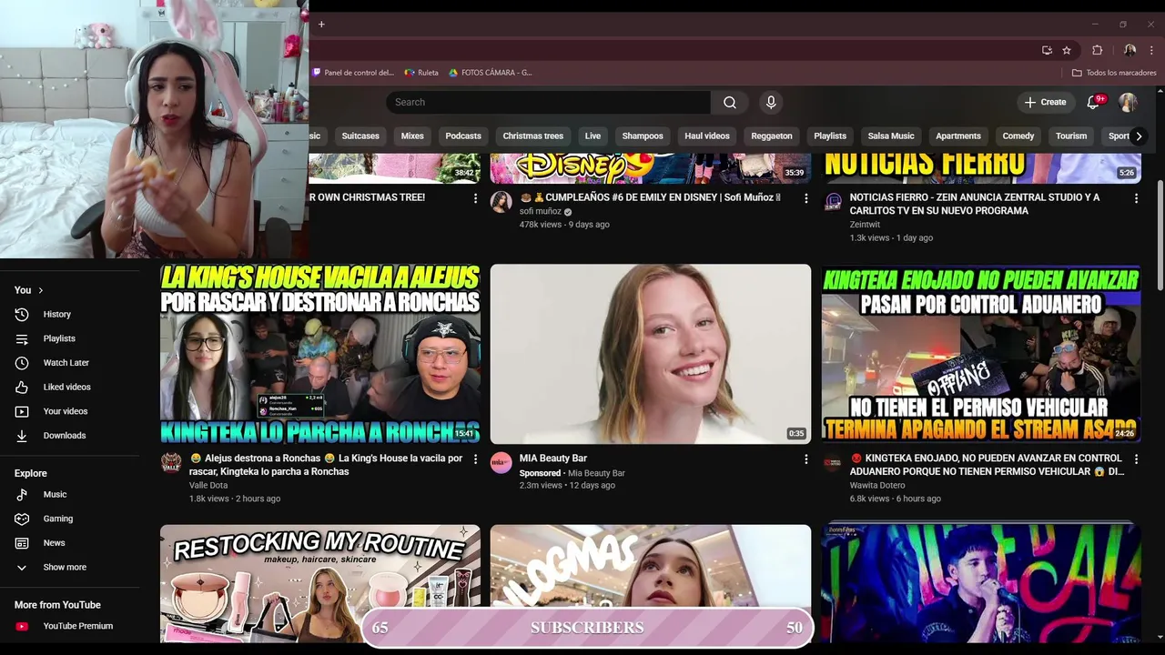Open the Gaming icon under Explore
The height and width of the screenshot is (655, 1165).
pos(22,519)
